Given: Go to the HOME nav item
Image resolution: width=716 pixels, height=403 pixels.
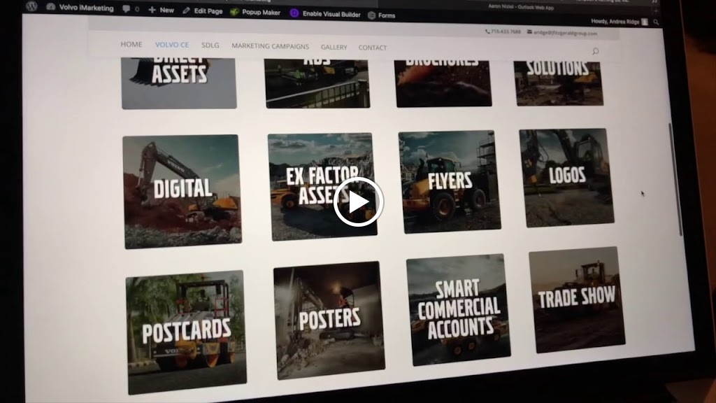Looking at the screenshot, I should click(131, 44).
